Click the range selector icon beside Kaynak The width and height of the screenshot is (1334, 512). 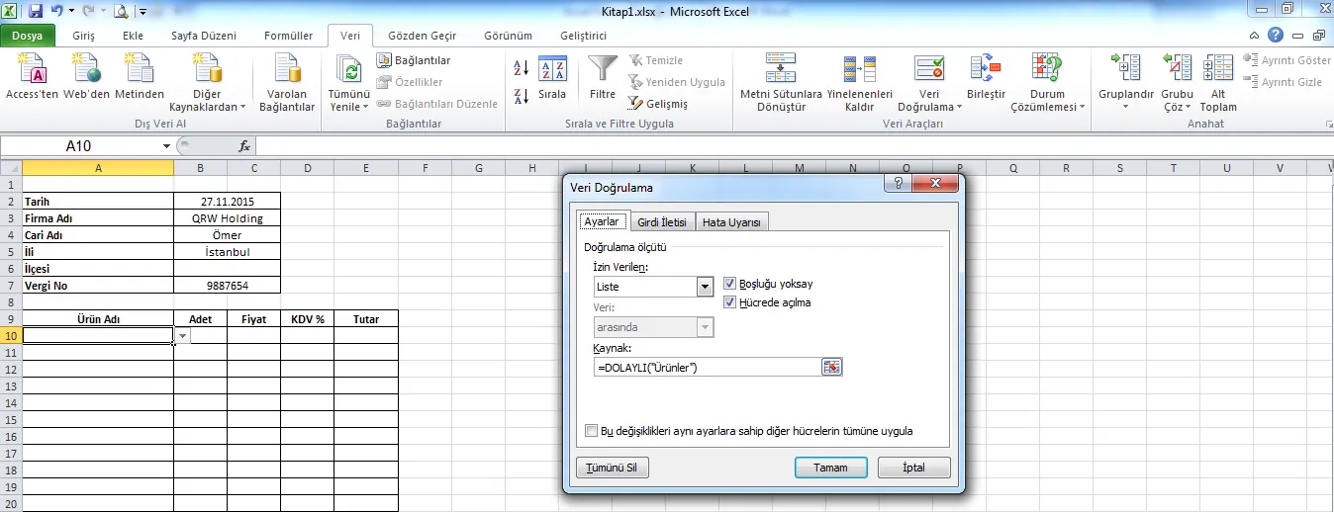click(831, 368)
